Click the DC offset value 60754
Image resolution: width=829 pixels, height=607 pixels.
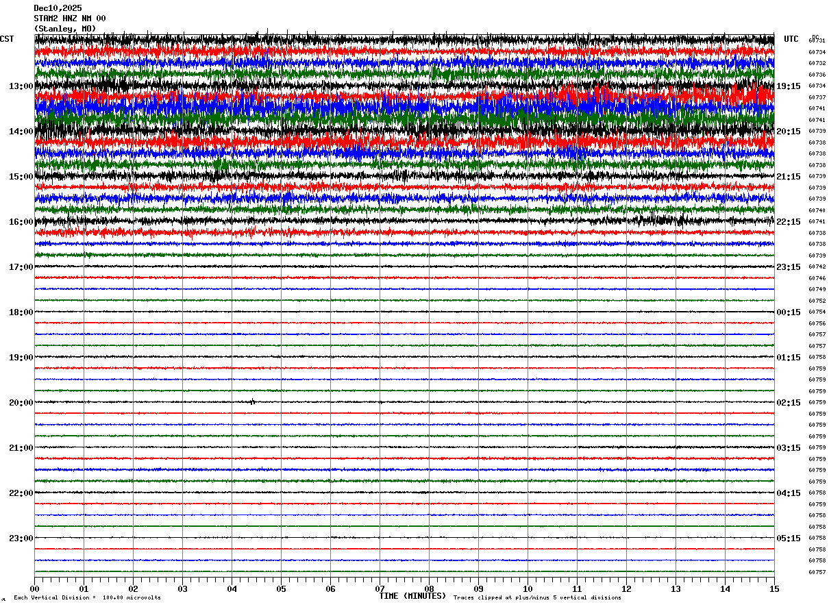(817, 312)
